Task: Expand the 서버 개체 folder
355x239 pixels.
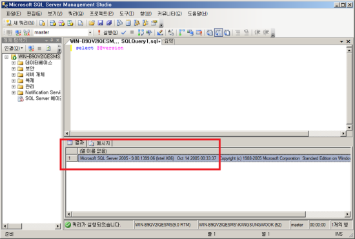Action: click(14, 74)
